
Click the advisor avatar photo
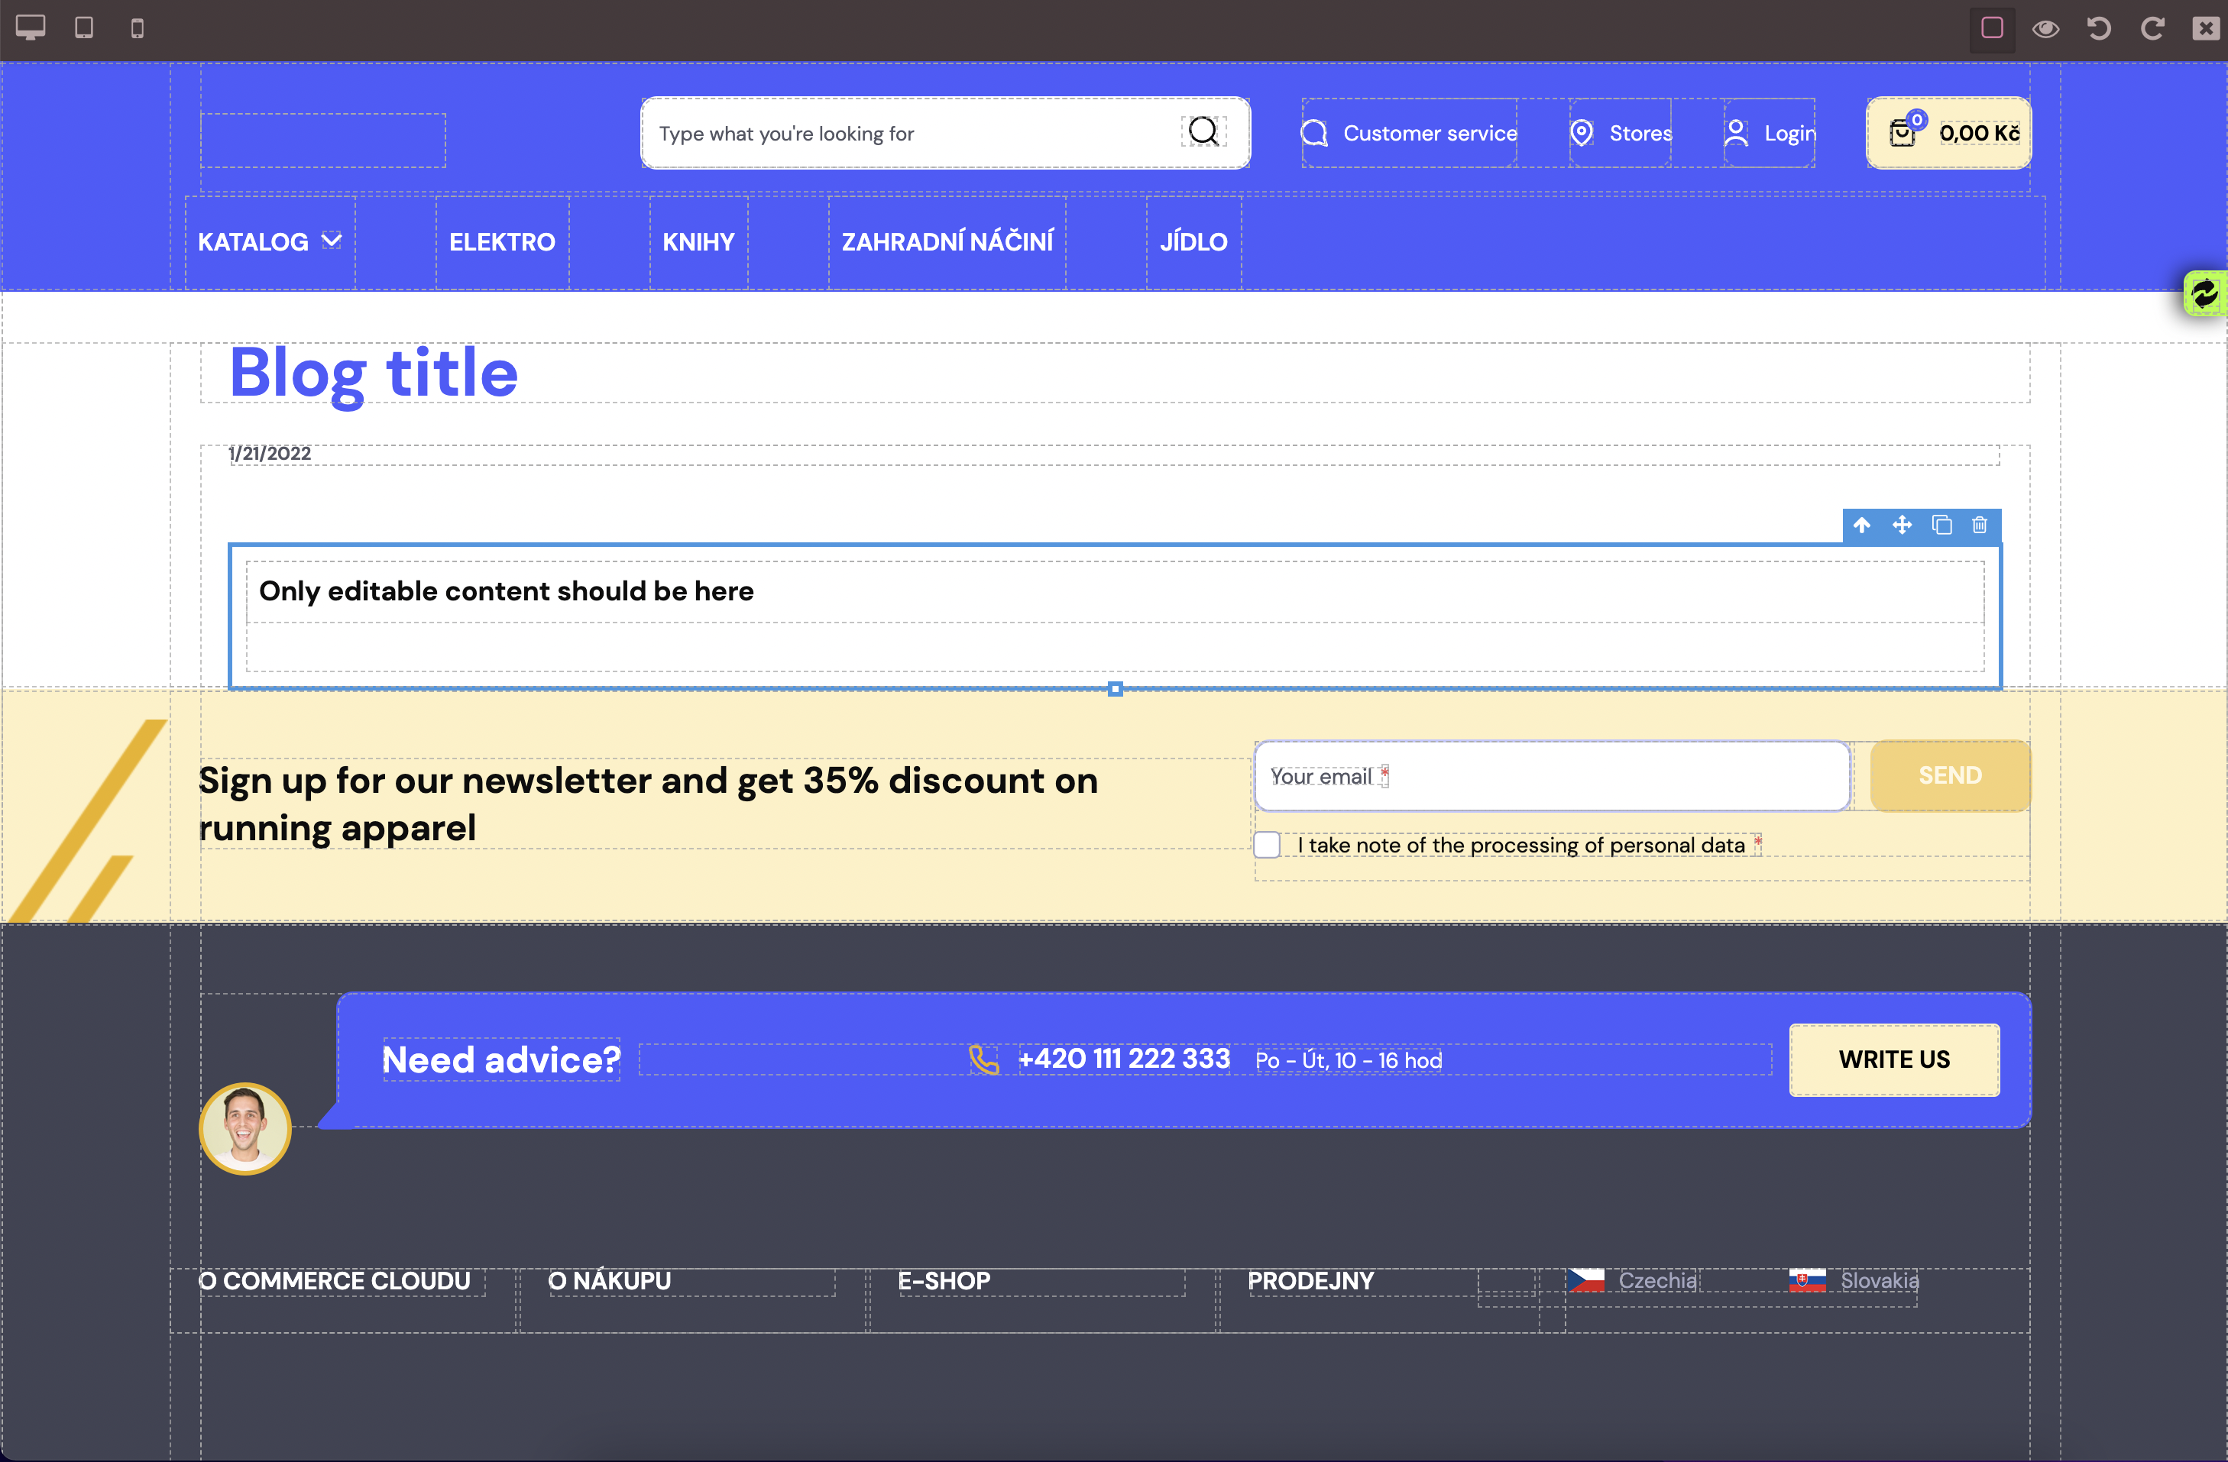[245, 1128]
